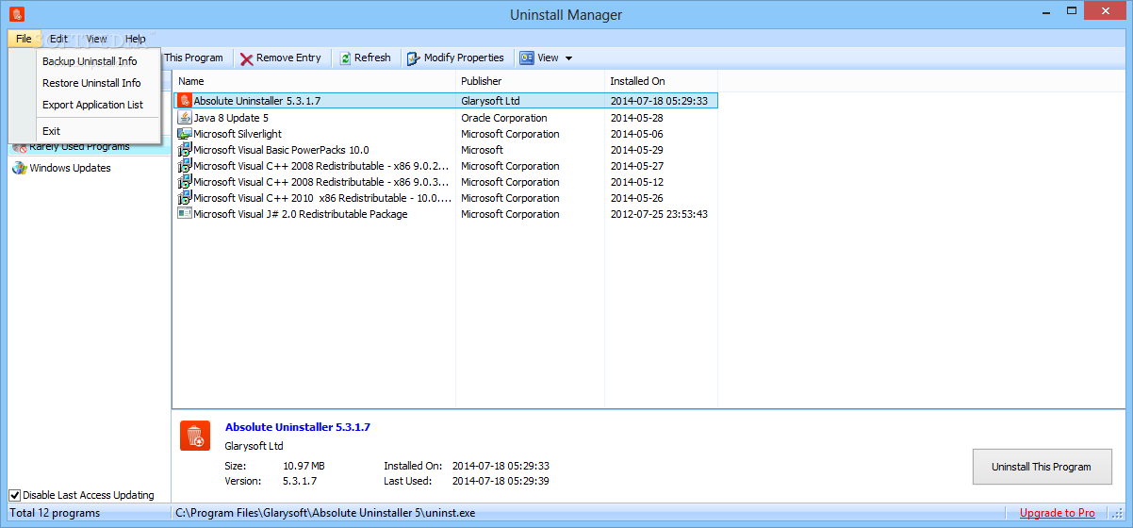Select Microsoft Visual J# 2.0 Redistributable Package

click(446, 214)
